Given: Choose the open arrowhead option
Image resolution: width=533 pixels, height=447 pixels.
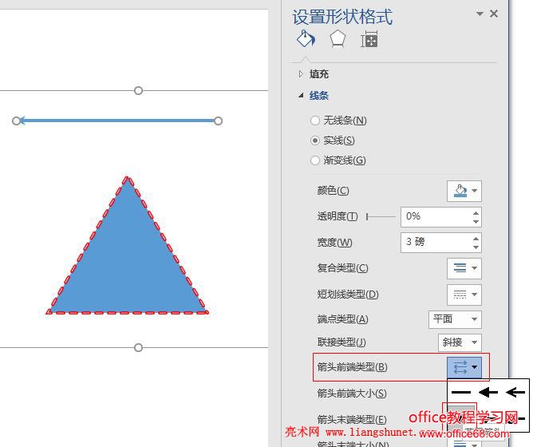Looking at the screenshot, I should click(515, 392).
